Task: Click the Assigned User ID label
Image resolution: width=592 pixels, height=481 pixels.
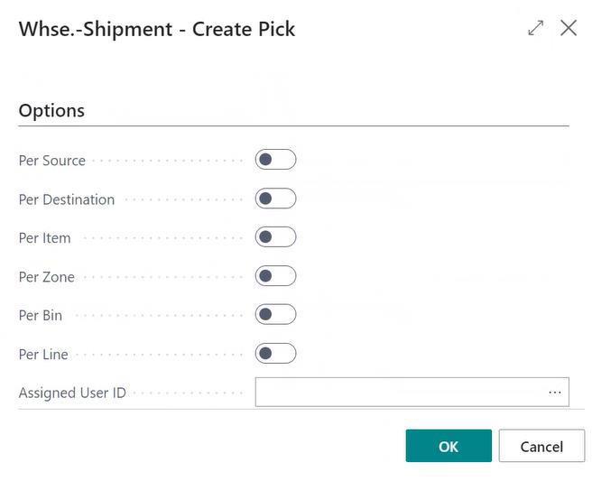Action: 72,393
